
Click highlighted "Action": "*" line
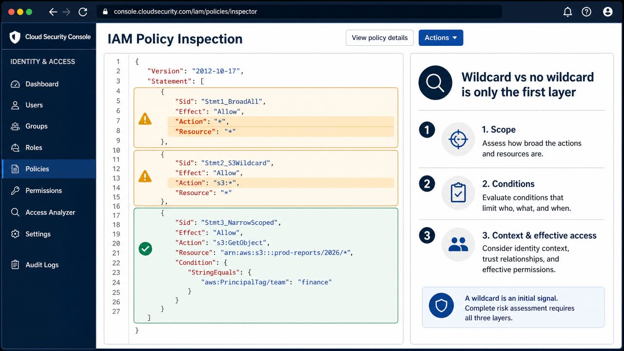pos(280,121)
